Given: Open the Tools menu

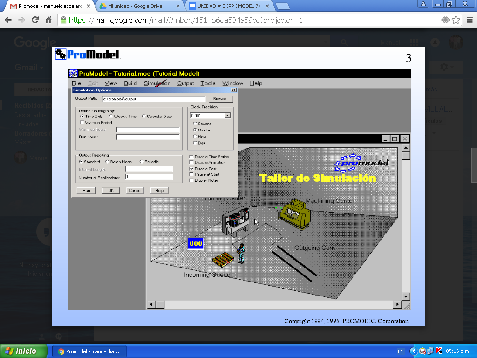Looking at the screenshot, I should (x=208, y=83).
